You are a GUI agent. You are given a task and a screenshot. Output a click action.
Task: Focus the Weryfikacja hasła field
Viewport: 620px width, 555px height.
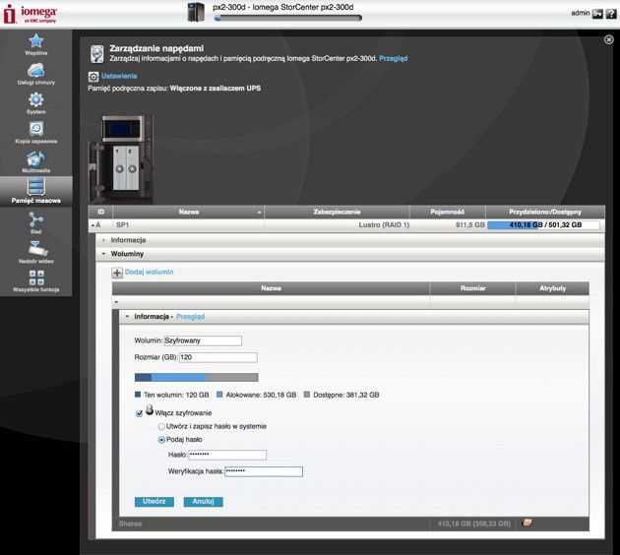pos(264,471)
